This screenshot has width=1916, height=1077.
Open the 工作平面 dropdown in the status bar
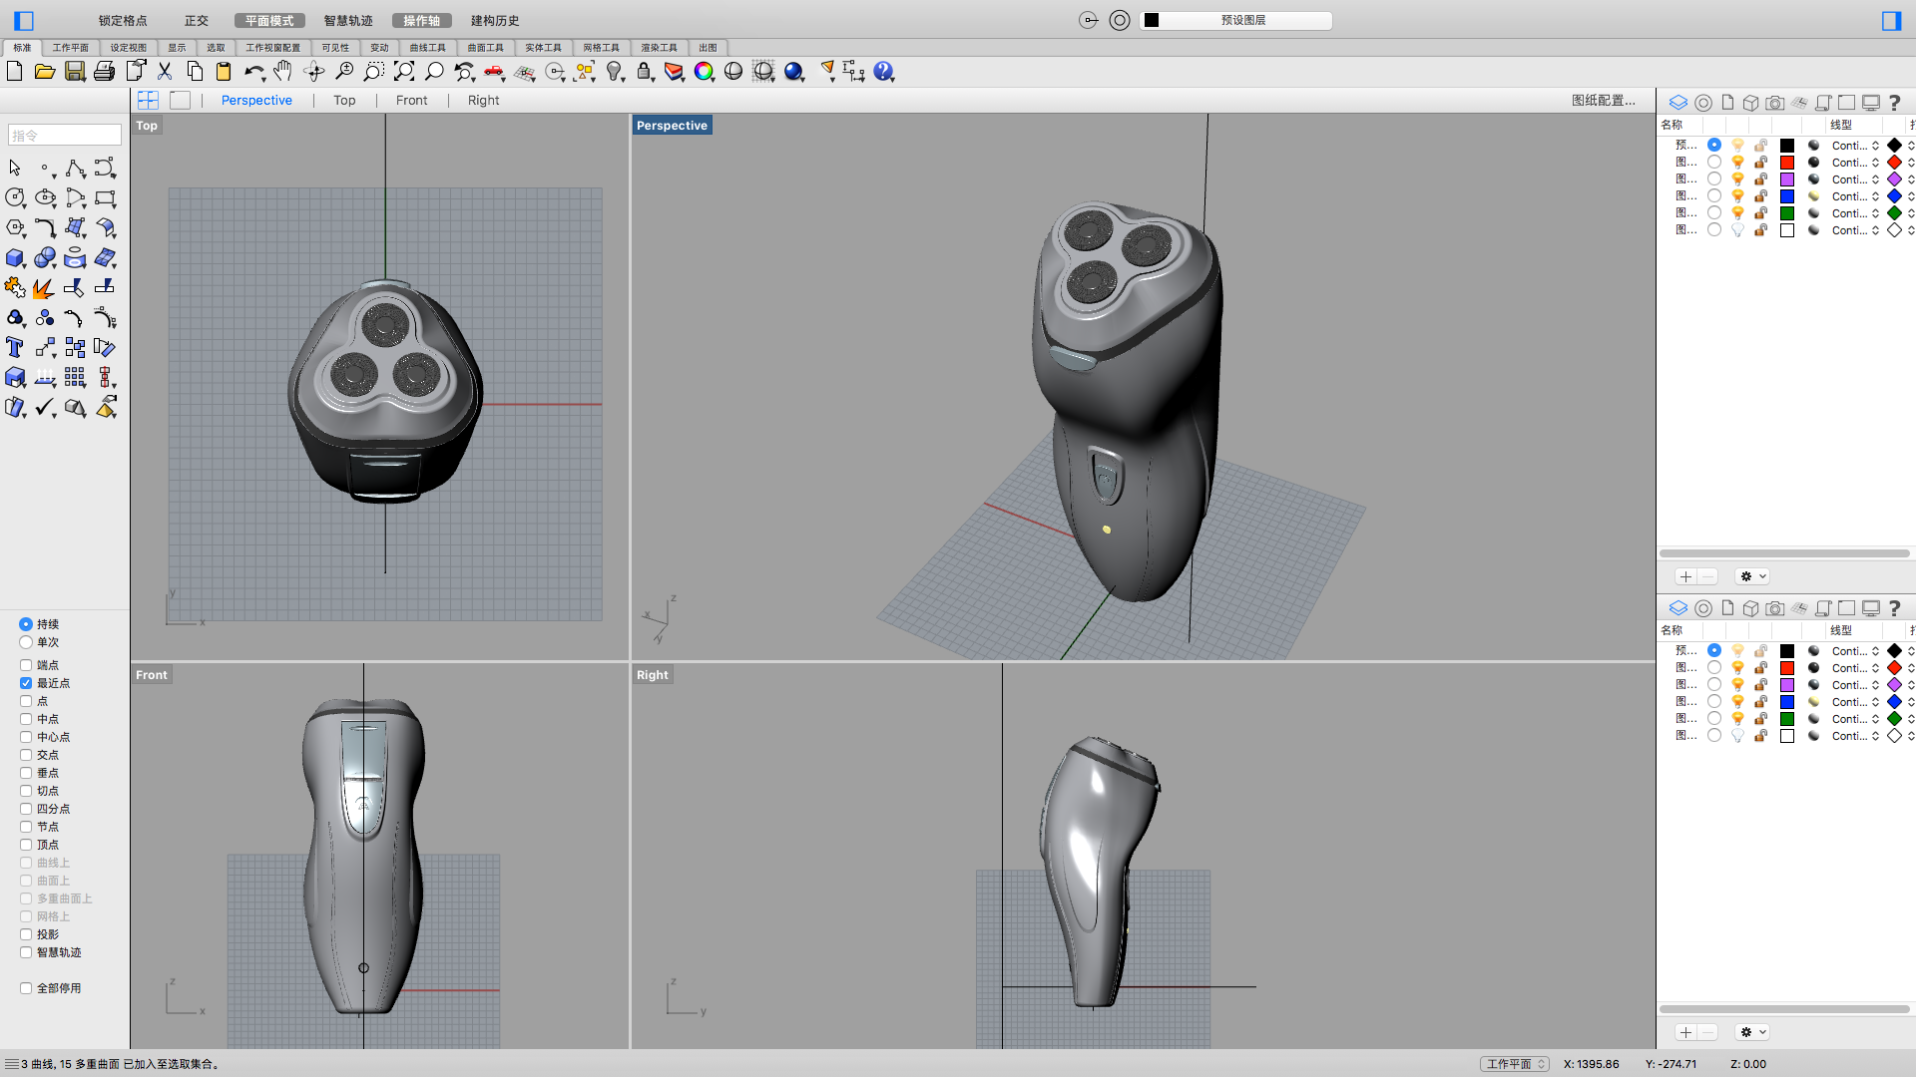1513,1063
